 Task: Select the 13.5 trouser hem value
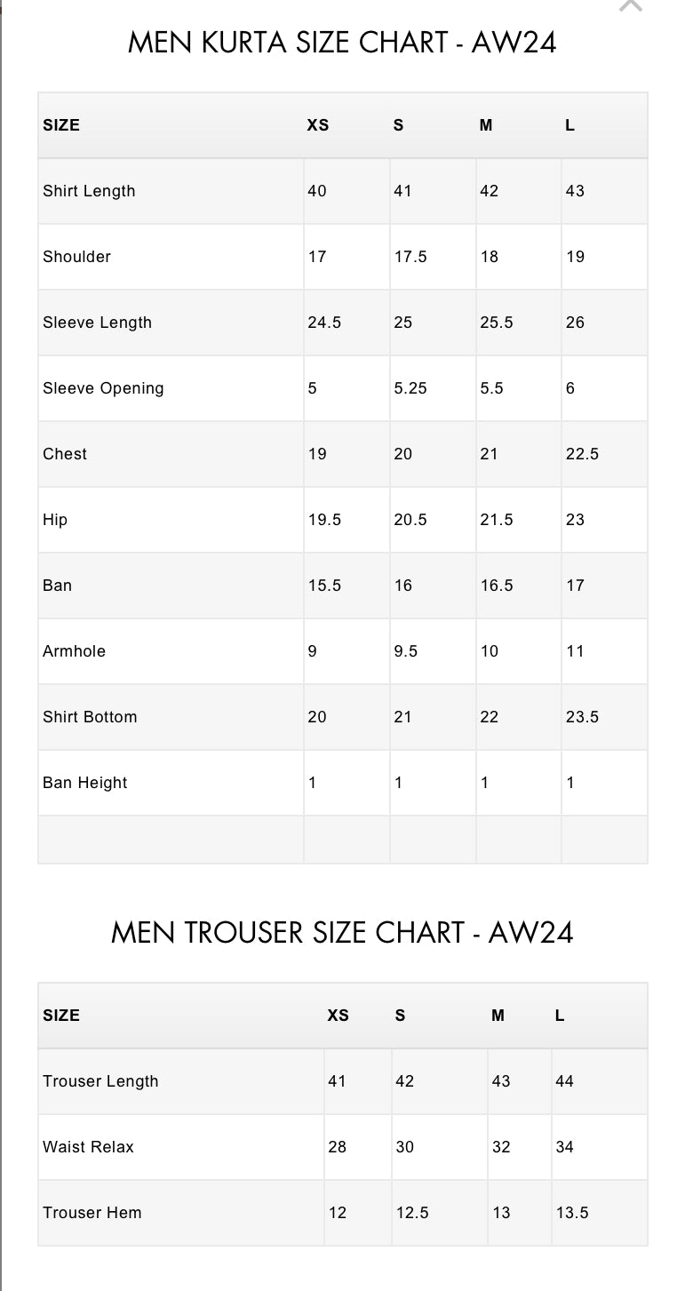(x=572, y=1213)
